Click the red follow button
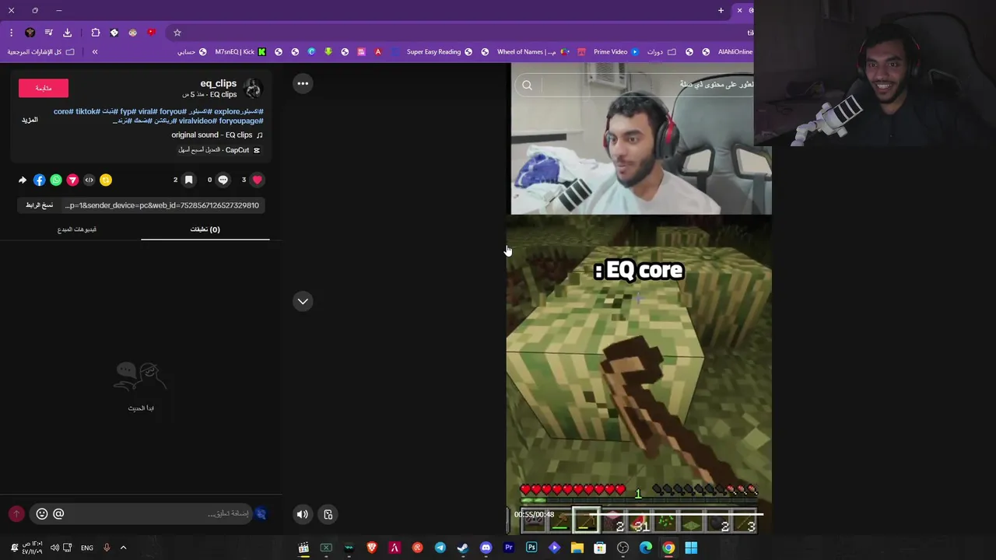The height and width of the screenshot is (560, 996). tap(44, 88)
